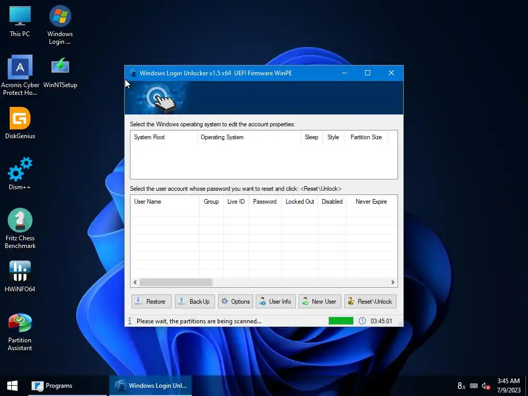Click the BackUp button
Screen dimensions: 528x396
click(x=194, y=301)
